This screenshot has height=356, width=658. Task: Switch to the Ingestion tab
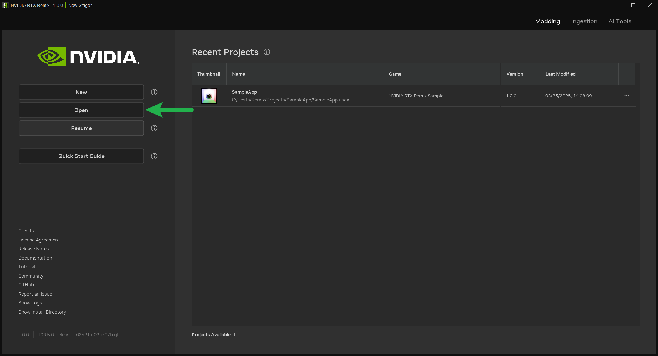(584, 21)
